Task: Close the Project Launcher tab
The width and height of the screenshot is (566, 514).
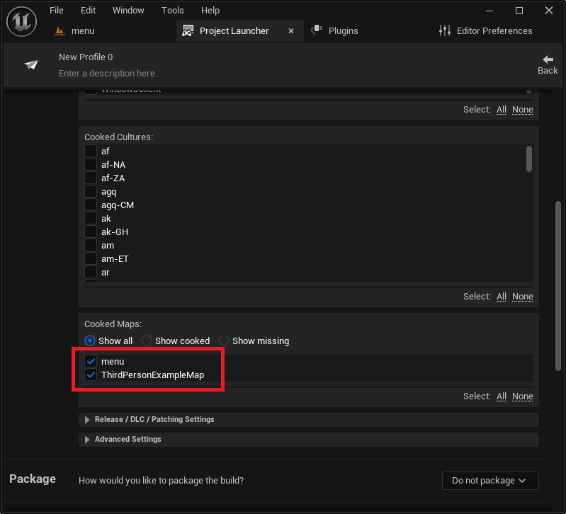Action: pyautogui.click(x=291, y=31)
